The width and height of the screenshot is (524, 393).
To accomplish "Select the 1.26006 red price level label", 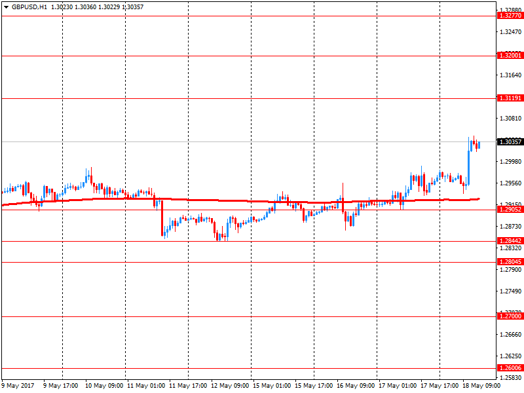I will point(510,368).
